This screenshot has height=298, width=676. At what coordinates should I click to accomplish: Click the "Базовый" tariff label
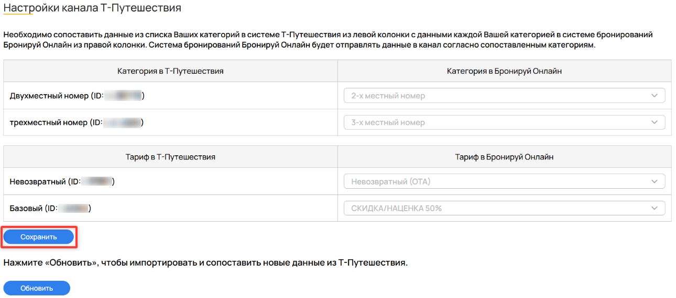[26, 208]
